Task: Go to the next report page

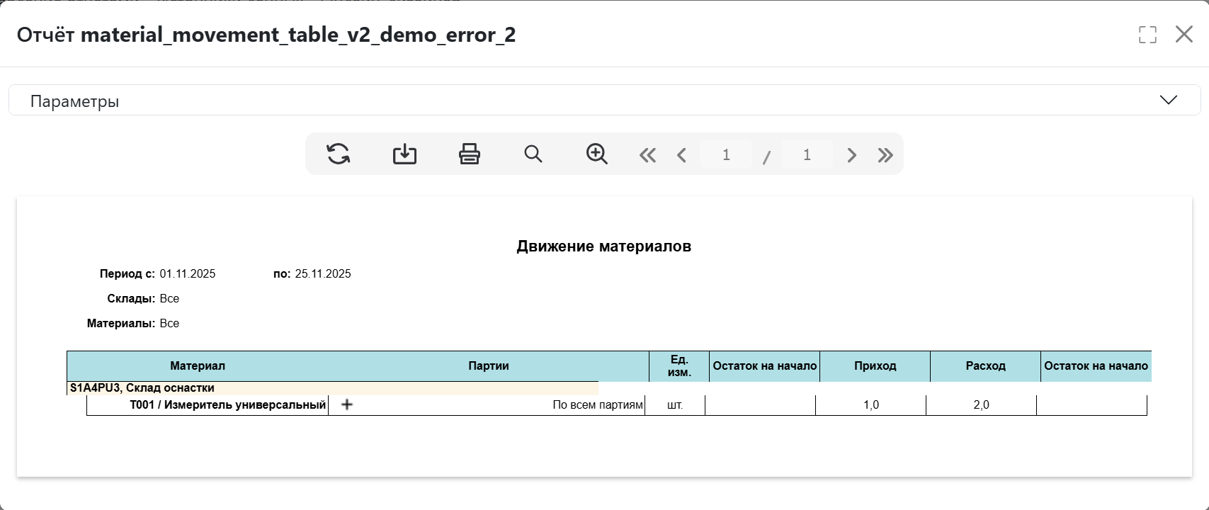Action: click(x=851, y=155)
